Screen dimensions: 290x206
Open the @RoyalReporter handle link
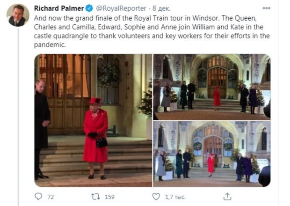tap(121, 8)
